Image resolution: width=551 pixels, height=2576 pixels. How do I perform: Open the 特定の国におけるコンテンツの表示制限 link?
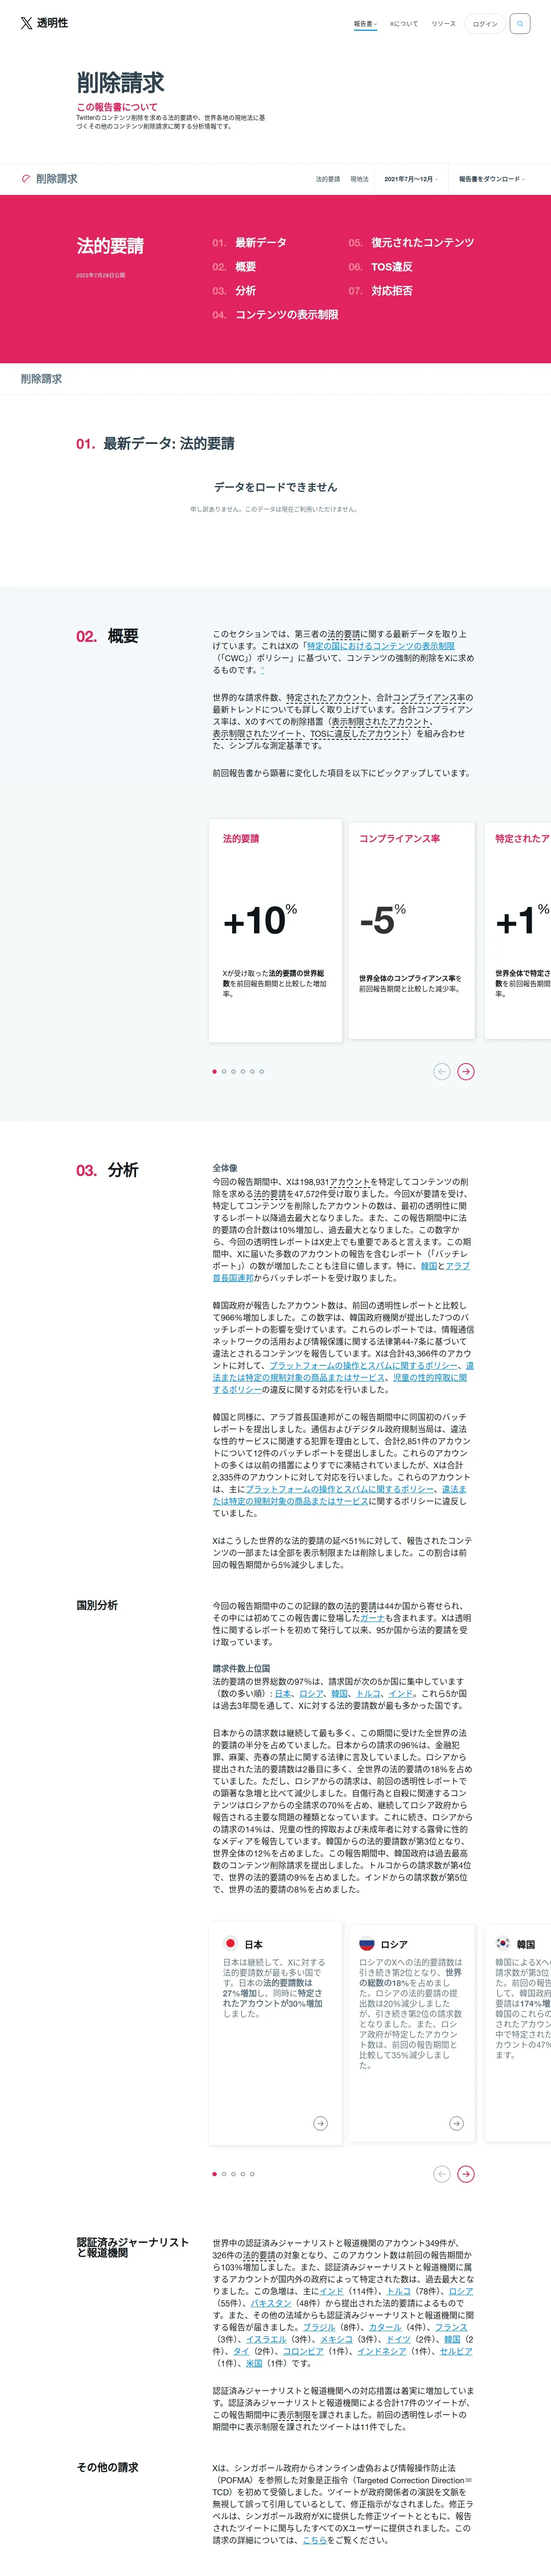[380, 646]
